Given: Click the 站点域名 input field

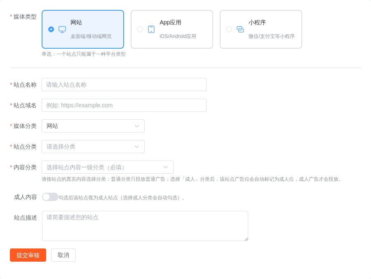Looking at the screenshot, I should [124, 105].
